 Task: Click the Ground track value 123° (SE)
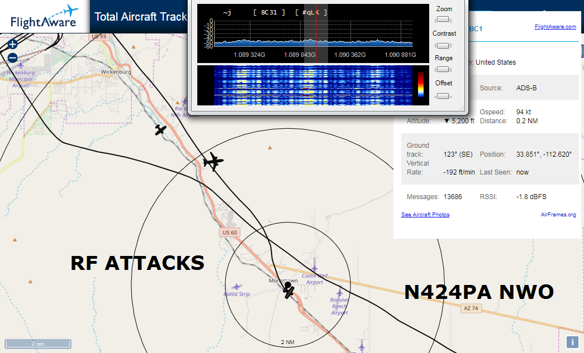pos(458,154)
